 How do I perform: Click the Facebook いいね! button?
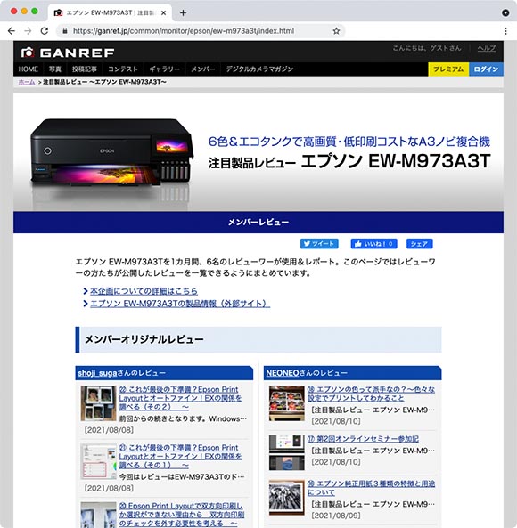373,243
